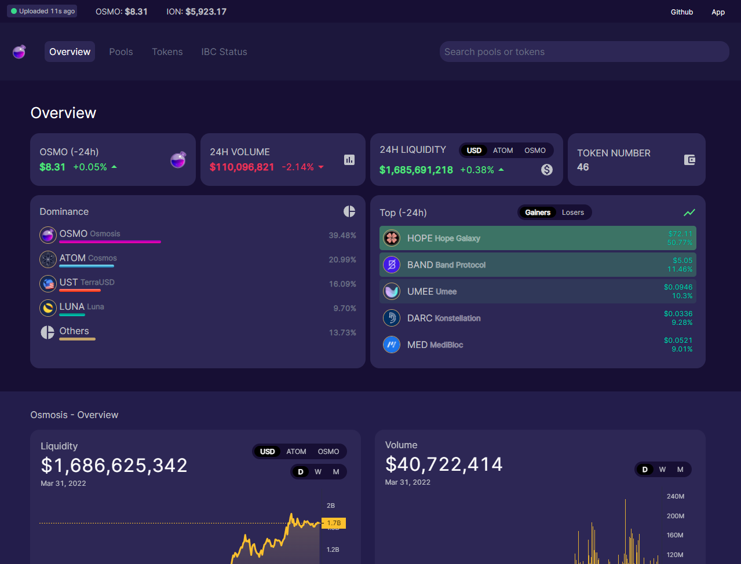Click the dollar coin icon in the 24H Liquidity card

pos(547,170)
